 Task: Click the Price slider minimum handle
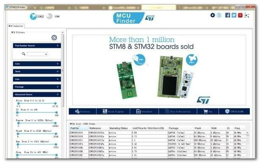(x=19, y=104)
